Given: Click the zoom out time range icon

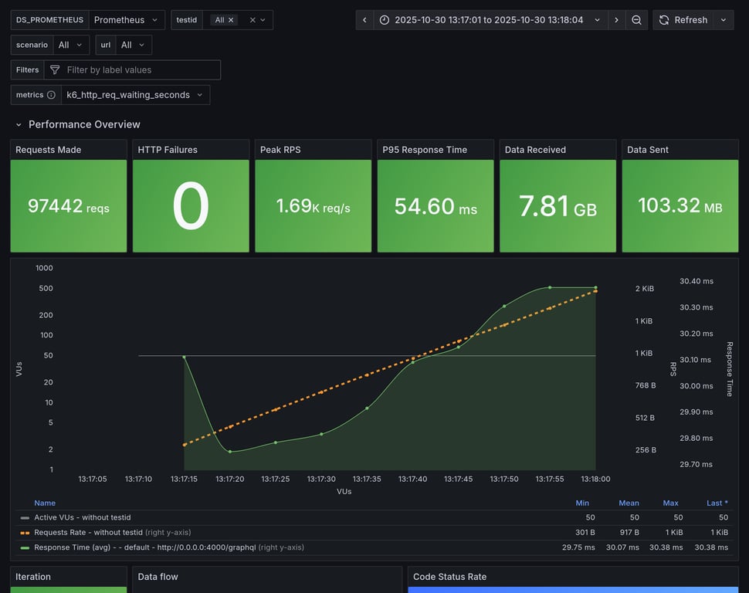Looking at the screenshot, I should 636,20.
